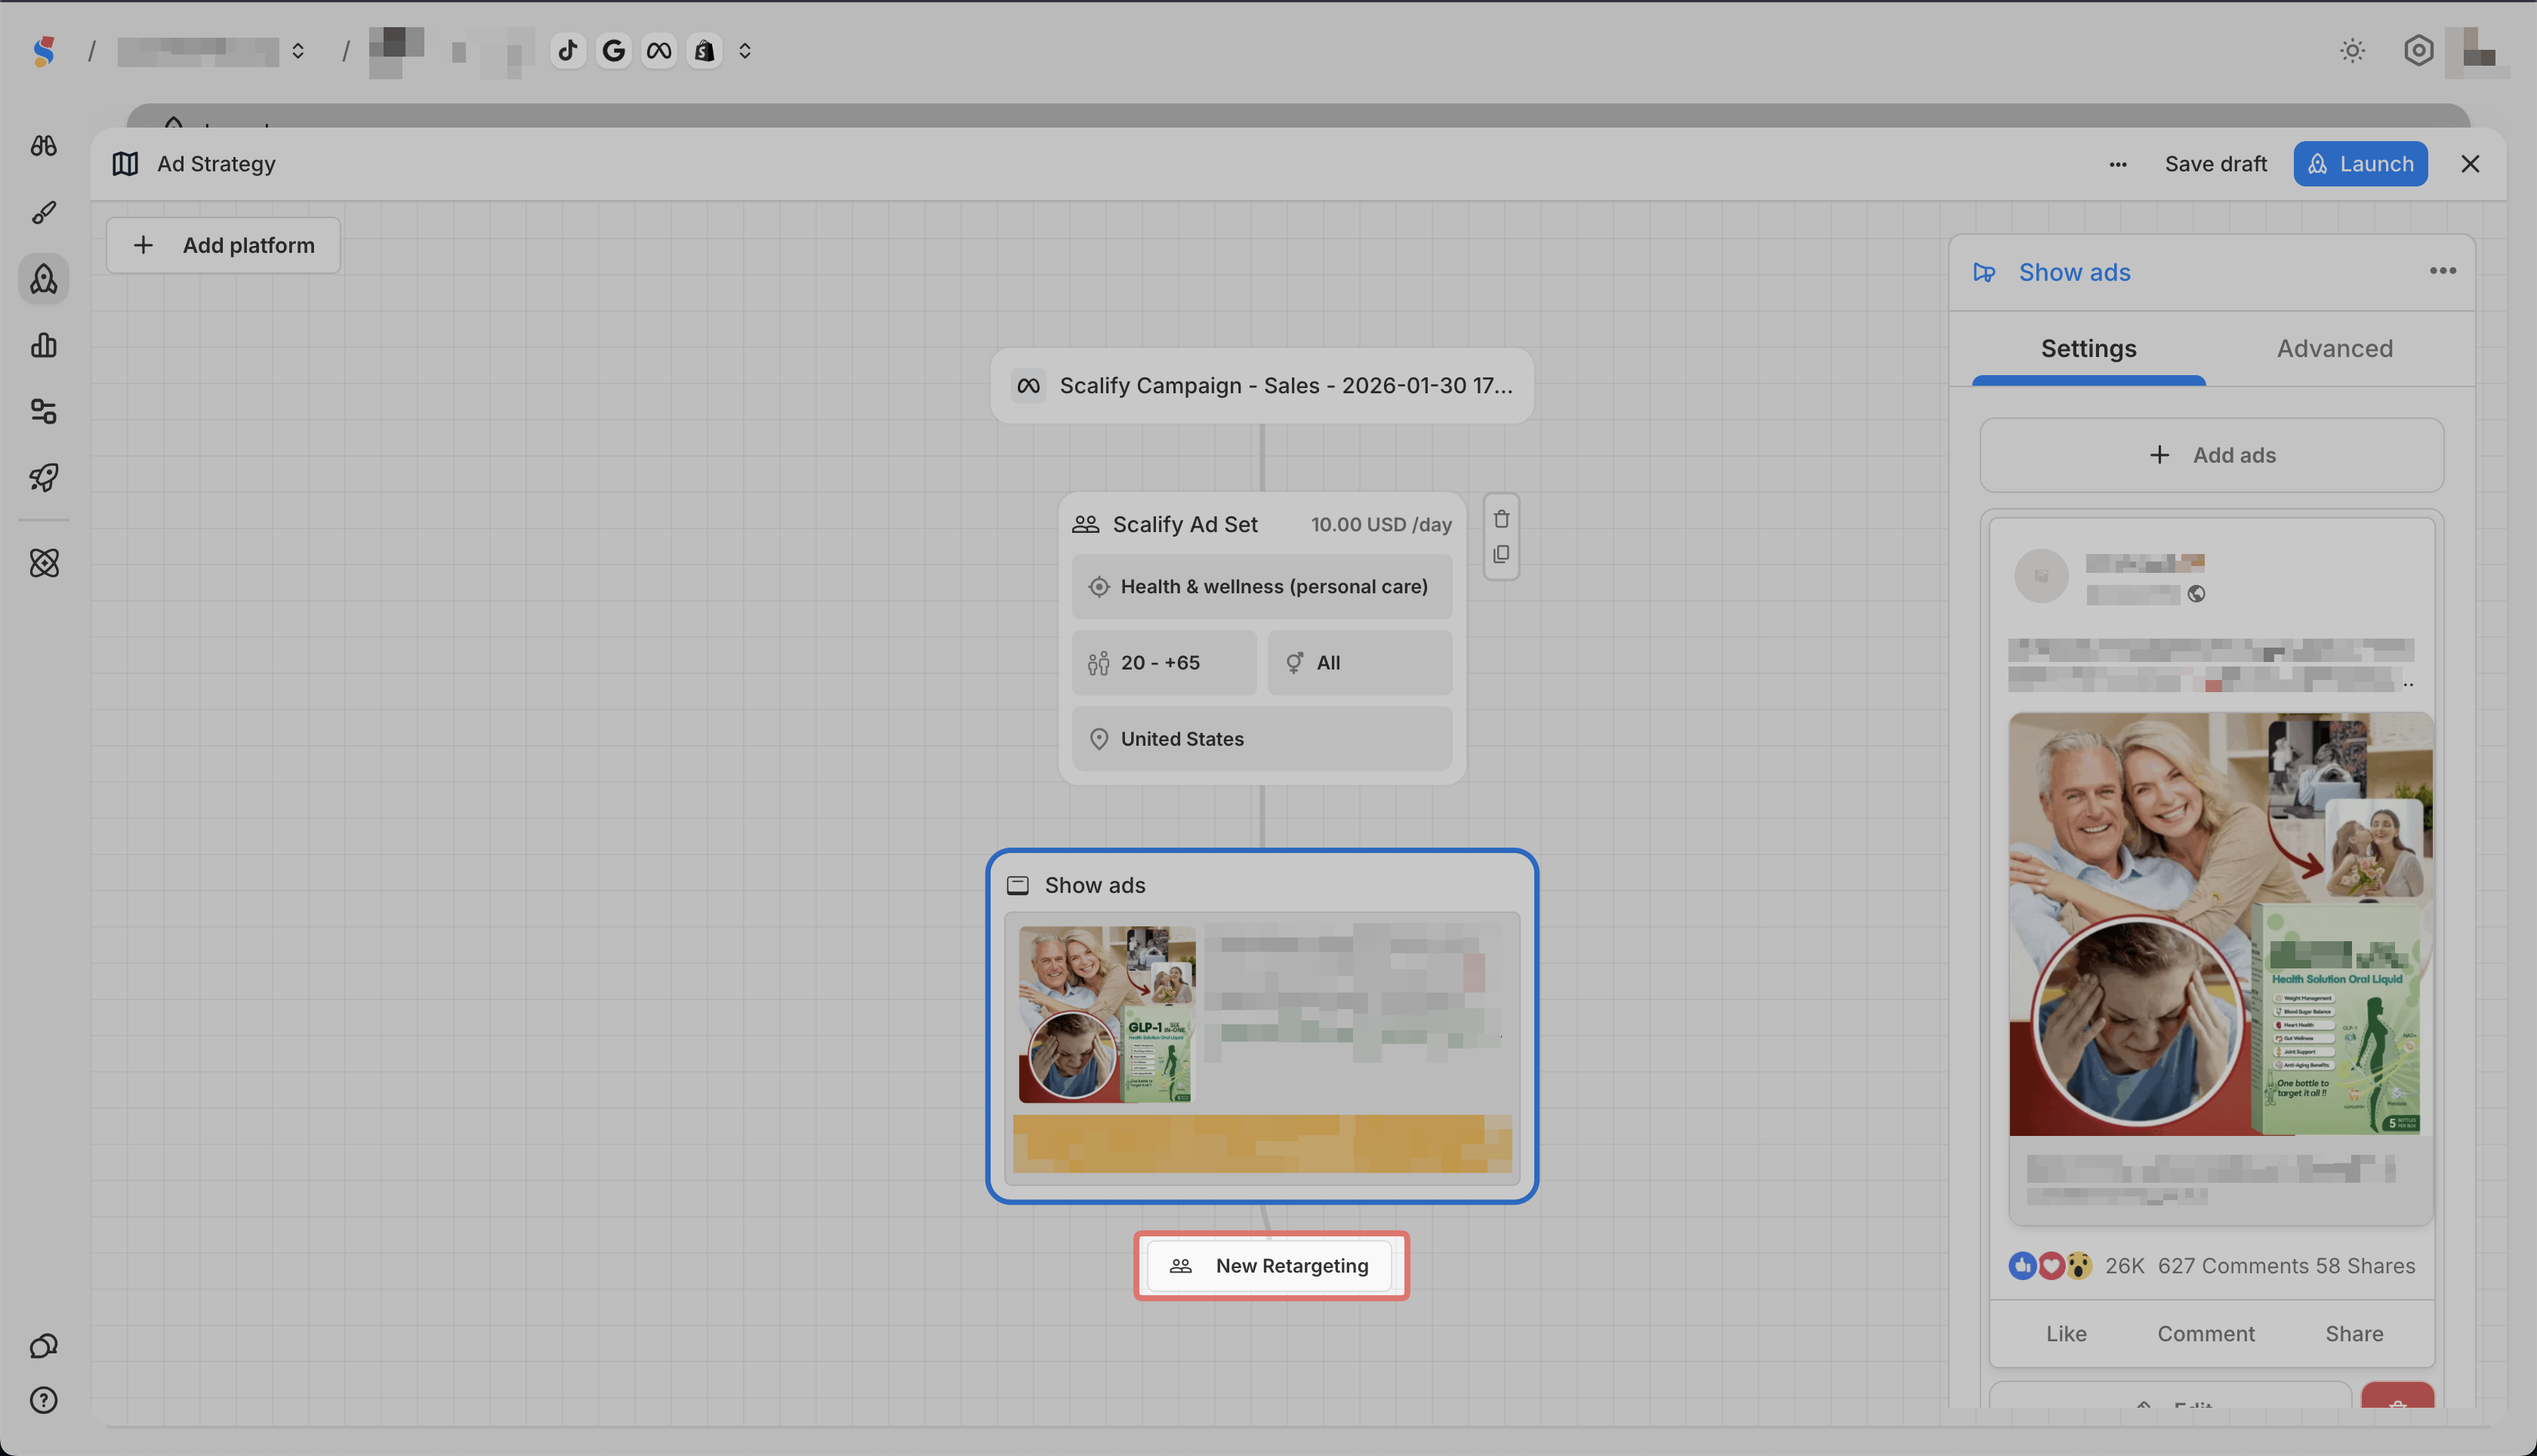The height and width of the screenshot is (1456, 2537).
Task: Click the New Retargeting button
Action: pos(1271,1265)
